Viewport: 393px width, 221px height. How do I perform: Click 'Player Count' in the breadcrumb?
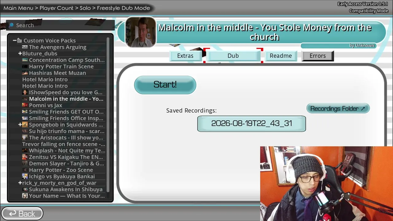(x=56, y=8)
